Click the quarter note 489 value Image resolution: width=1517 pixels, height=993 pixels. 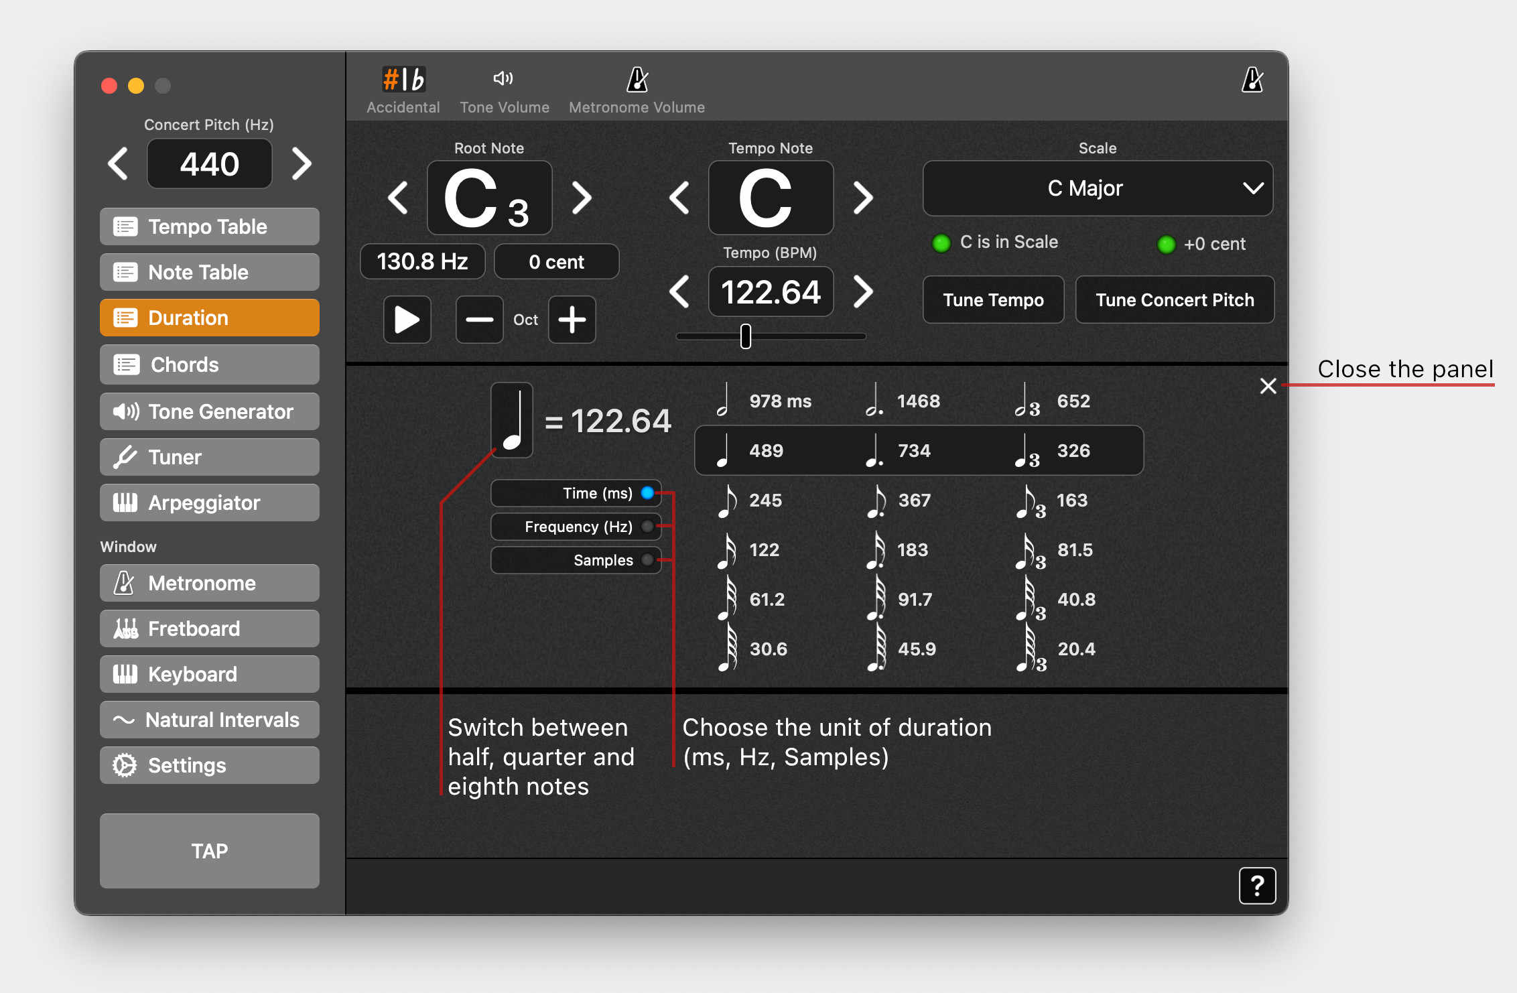pos(766,450)
